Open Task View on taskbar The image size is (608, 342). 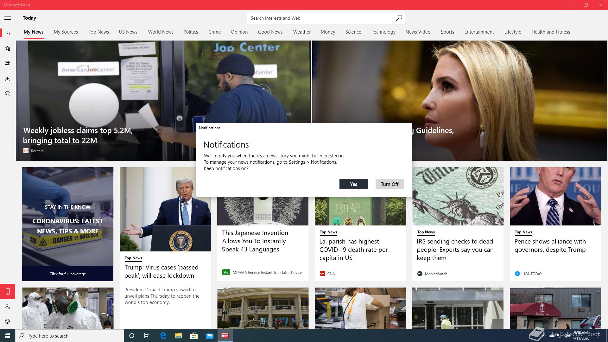[x=147, y=336]
